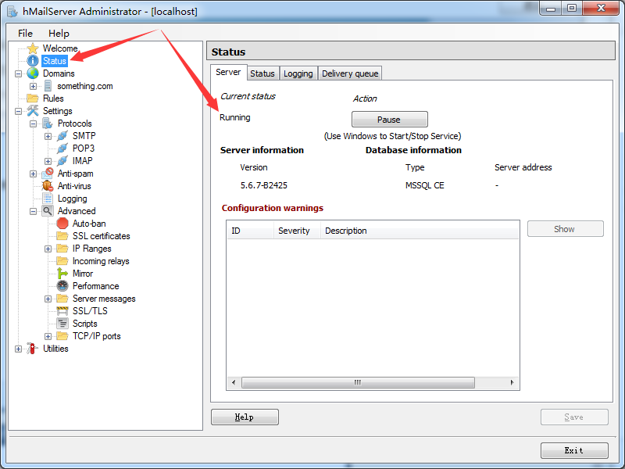Open the File menu
This screenshot has width=625, height=469.
click(25, 33)
